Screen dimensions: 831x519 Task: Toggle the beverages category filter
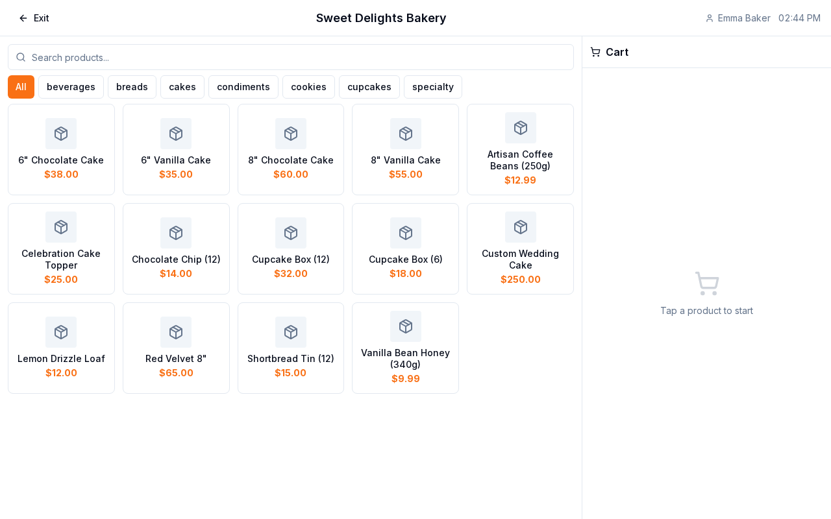pyautogui.click(x=71, y=87)
